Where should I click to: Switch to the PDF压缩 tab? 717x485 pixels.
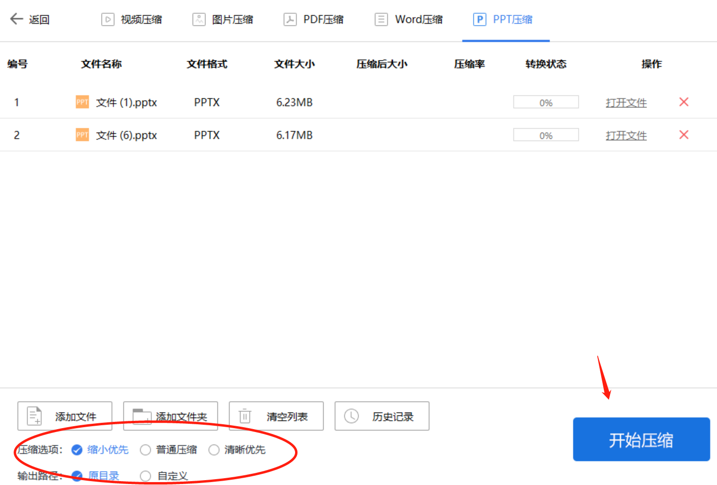click(324, 19)
